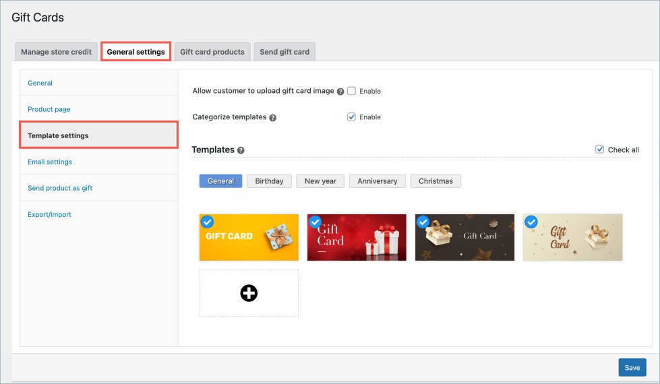Select the dark starry Gift Card thumbnail
Screen dimensions: 660x384
pyautogui.click(x=464, y=237)
